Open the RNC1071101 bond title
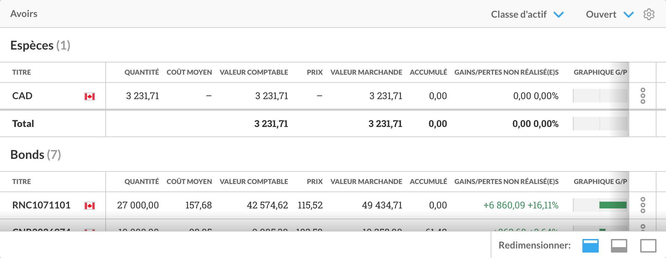The height and width of the screenshot is (258, 666). point(41,205)
